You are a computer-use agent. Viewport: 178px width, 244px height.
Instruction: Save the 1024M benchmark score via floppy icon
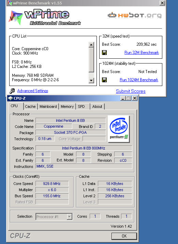(x=104, y=80)
